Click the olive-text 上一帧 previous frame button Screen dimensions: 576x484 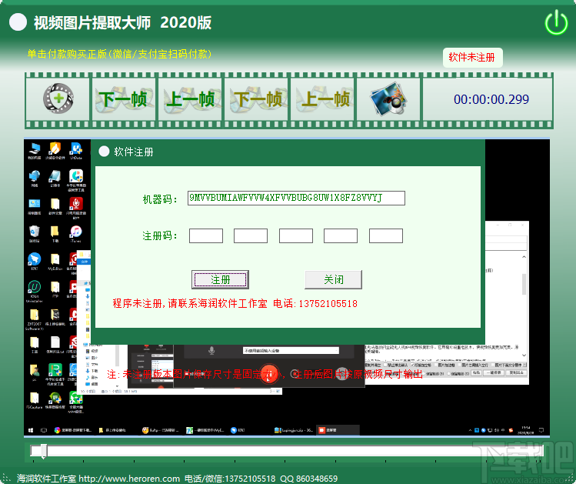[x=322, y=98]
